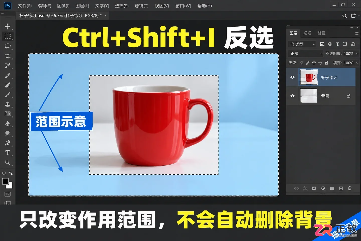Open the 滤镜(T) menu
Viewport: 361px width, 241px height.
pos(141,6)
